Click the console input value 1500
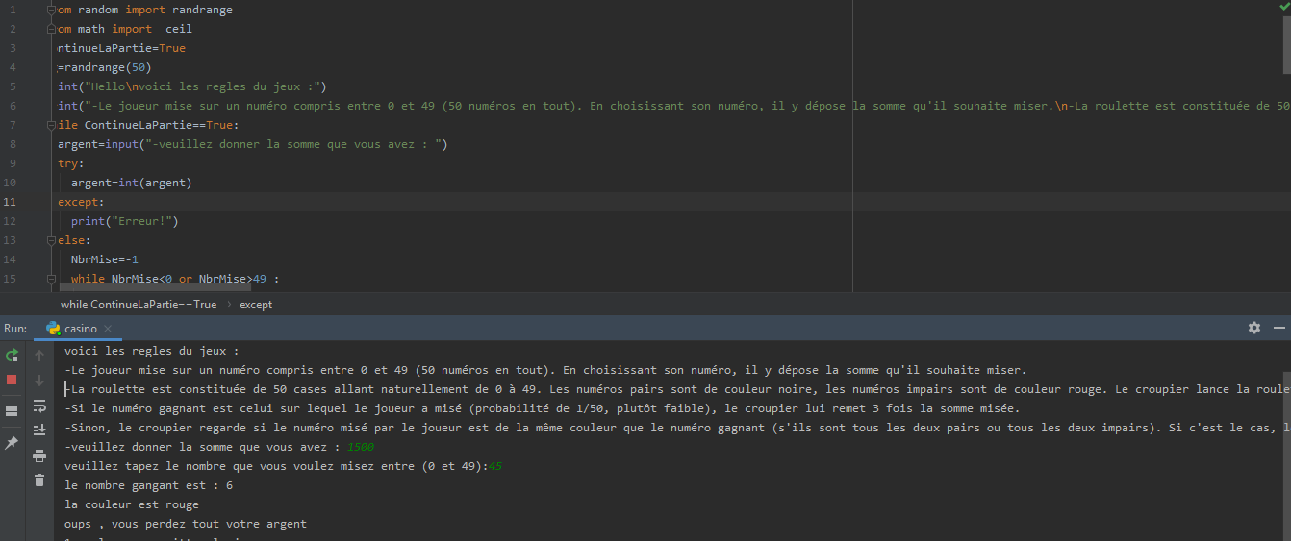The height and width of the screenshot is (541, 1291). tap(361, 447)
